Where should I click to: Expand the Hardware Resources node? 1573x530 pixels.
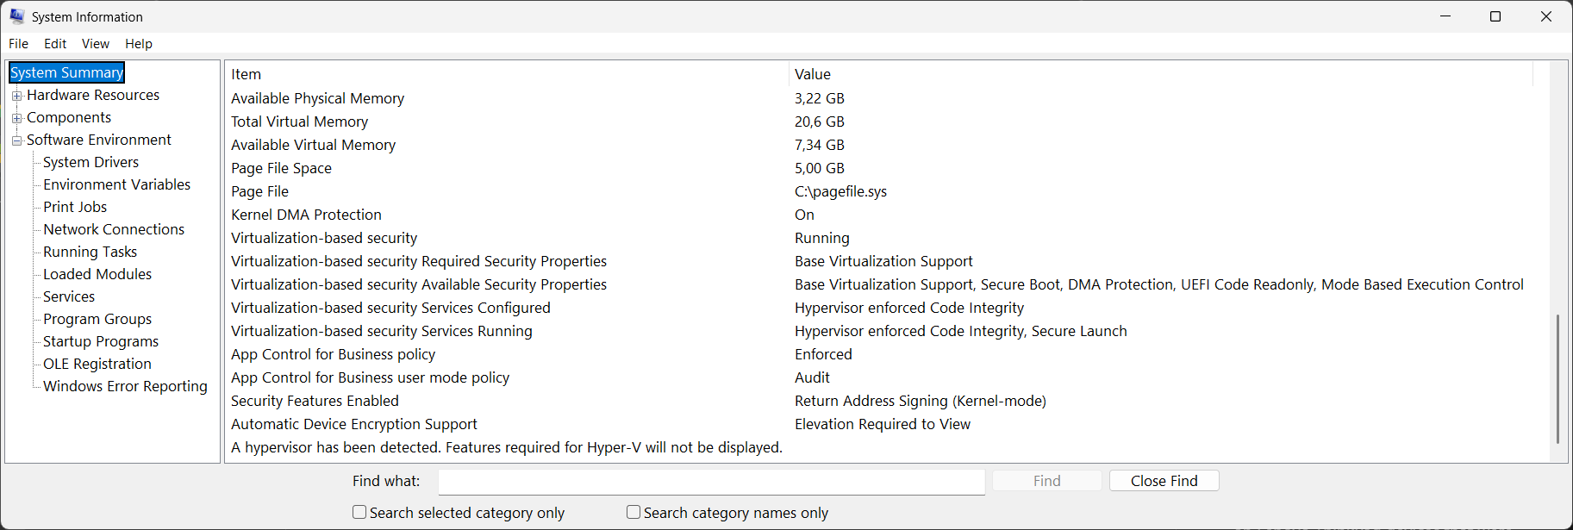(x=16, y=96)
